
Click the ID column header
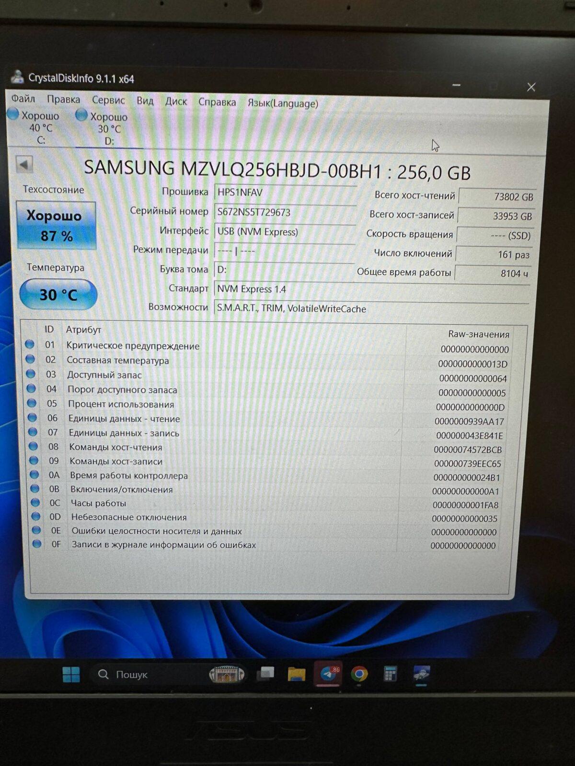point(49,329)
